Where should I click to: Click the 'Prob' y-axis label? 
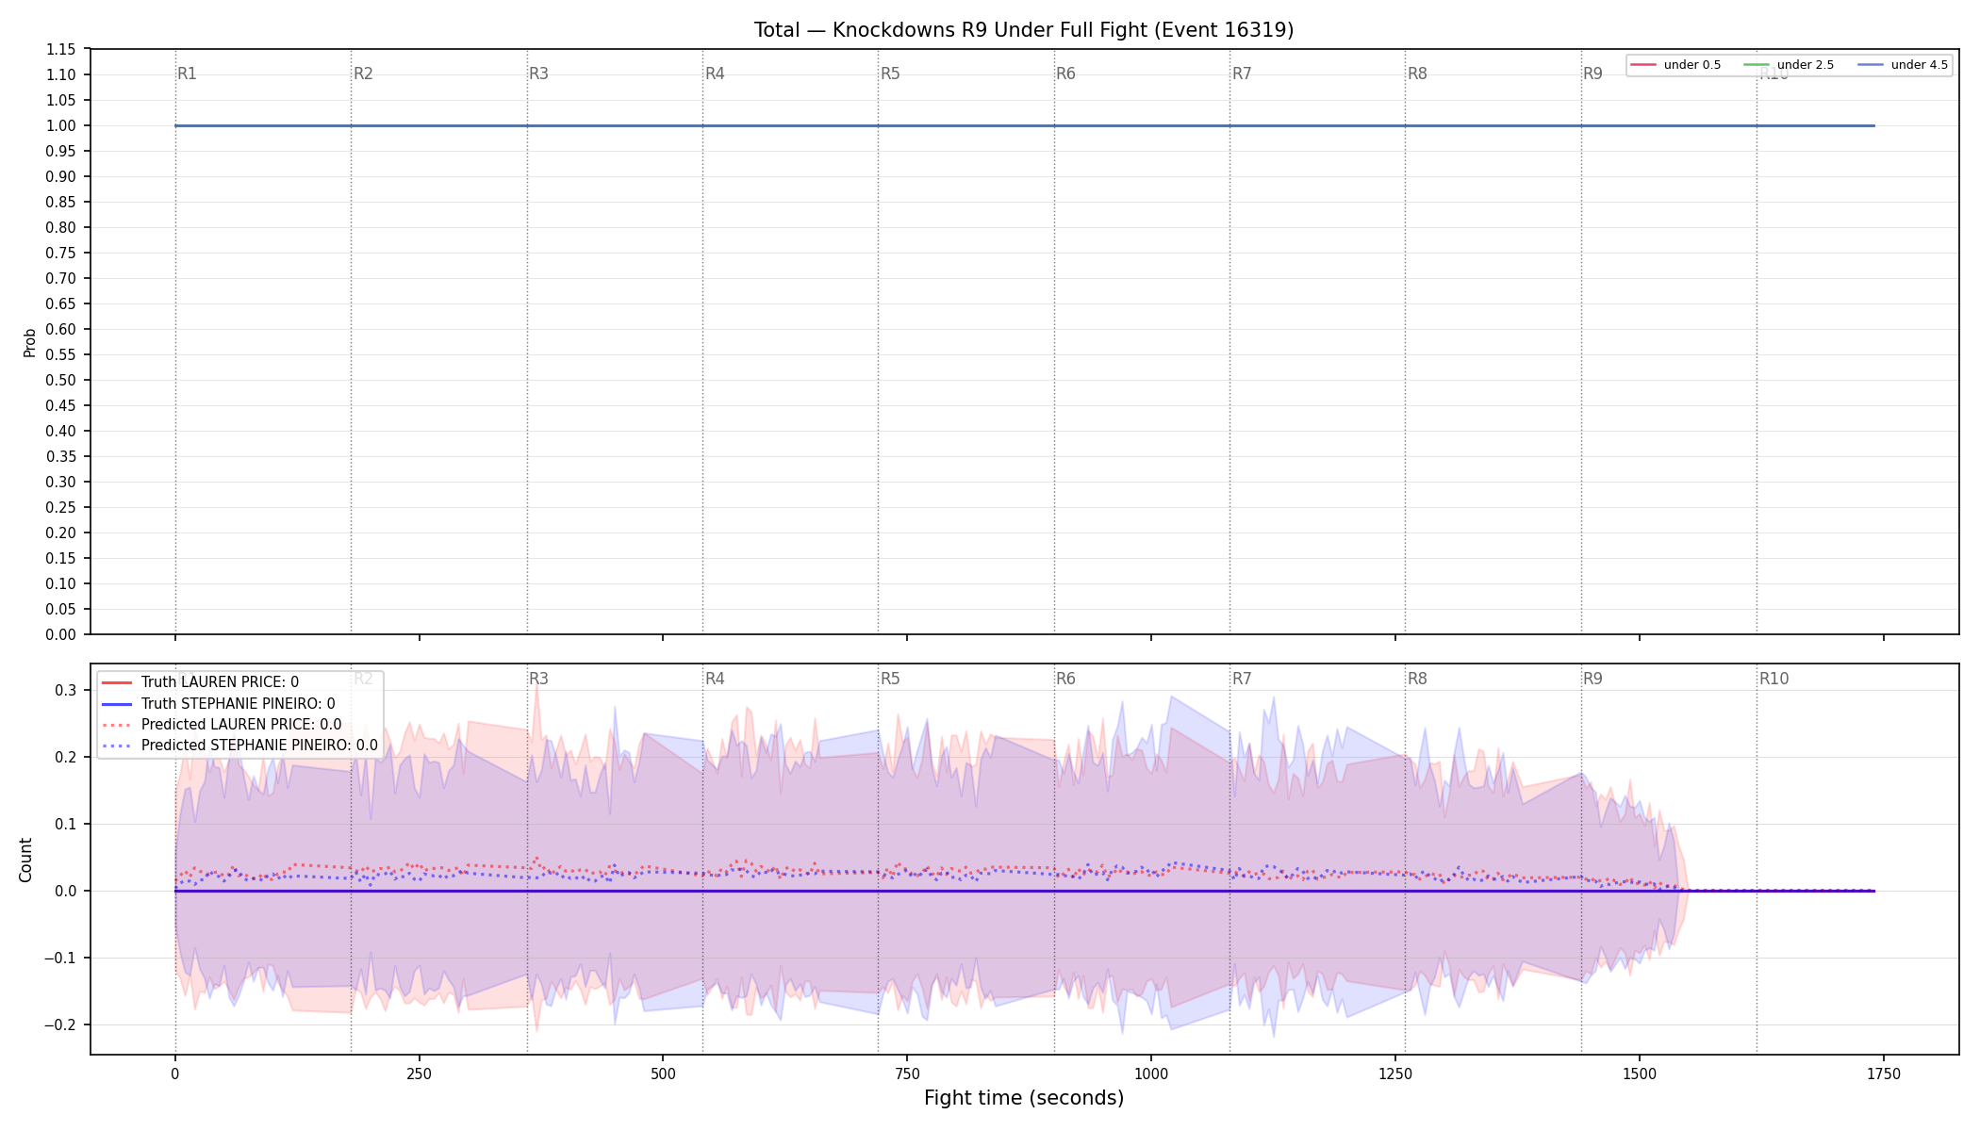[29, 342]
